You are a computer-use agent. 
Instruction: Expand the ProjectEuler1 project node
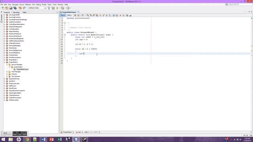coord(4,60)
